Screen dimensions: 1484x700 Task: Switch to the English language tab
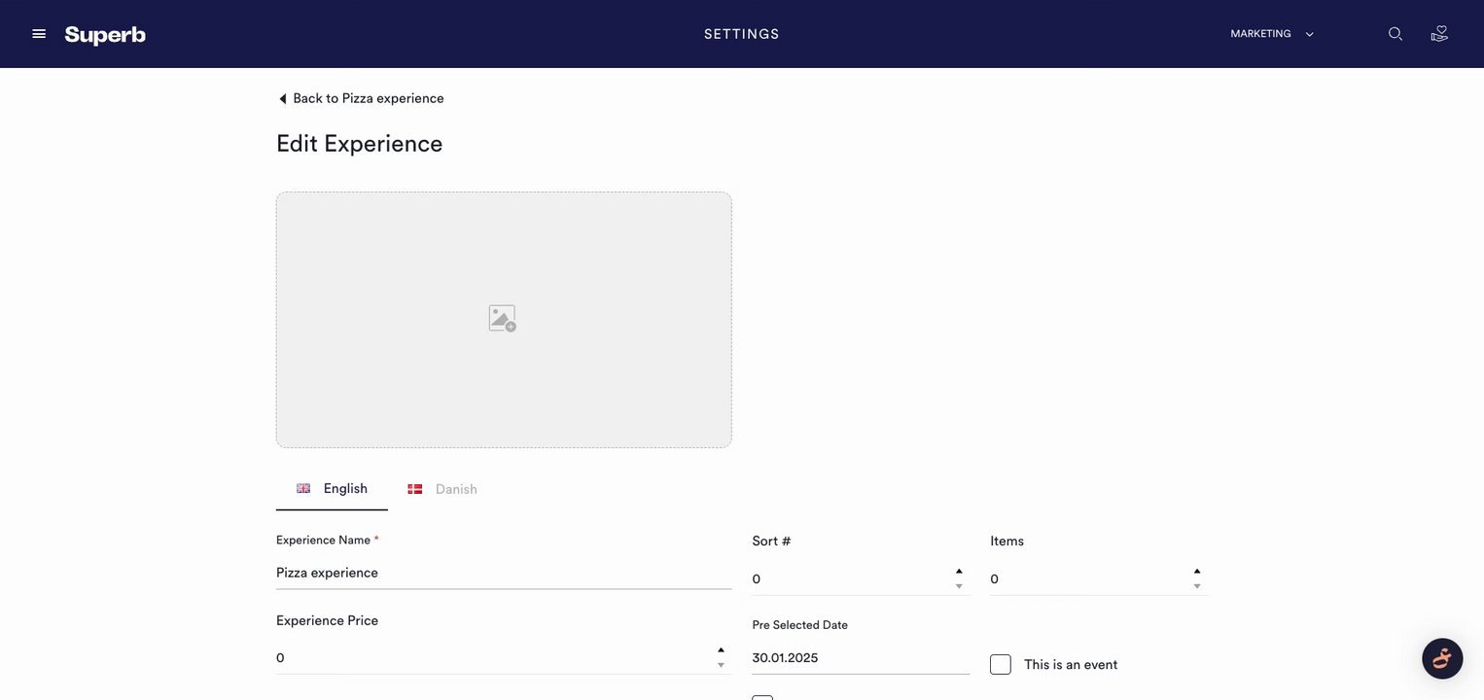[333, 489]
